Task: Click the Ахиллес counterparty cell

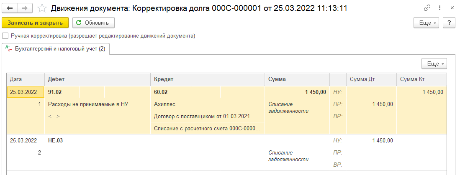Action: 208,104
